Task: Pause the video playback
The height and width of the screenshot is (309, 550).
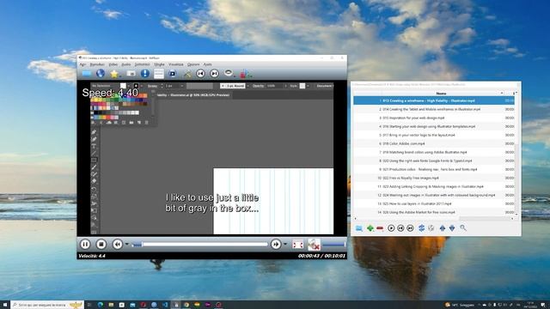Action: (85, 244)
